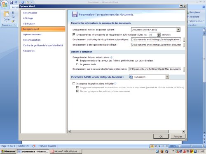Image resolution: width=206 pixels, height=154 pixels.
Task: Click info icon next to 'Incorporer les polices'
Action: 115,83
